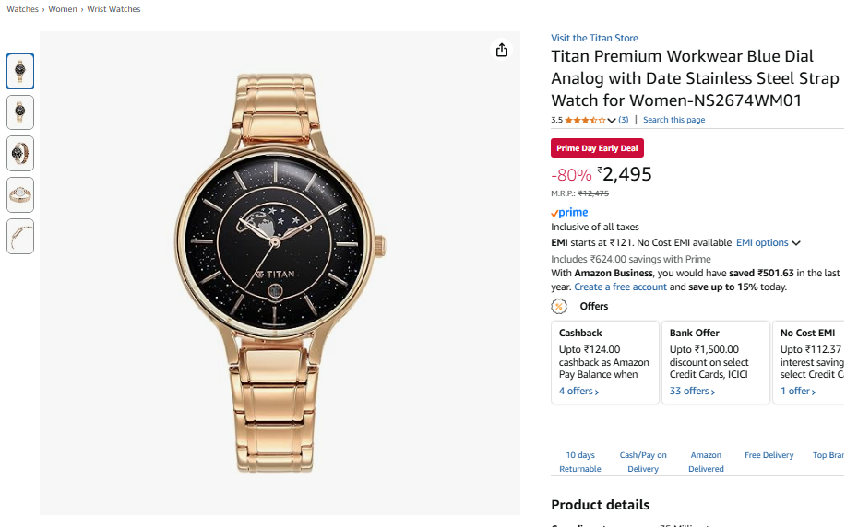Open 1 offer under No Cost EMI
This screenshot has width=858, height=527.
pyautogui.click(x=799, y=392)
